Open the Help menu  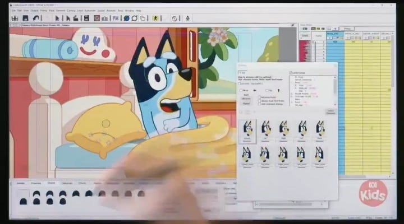click(139, 11)
